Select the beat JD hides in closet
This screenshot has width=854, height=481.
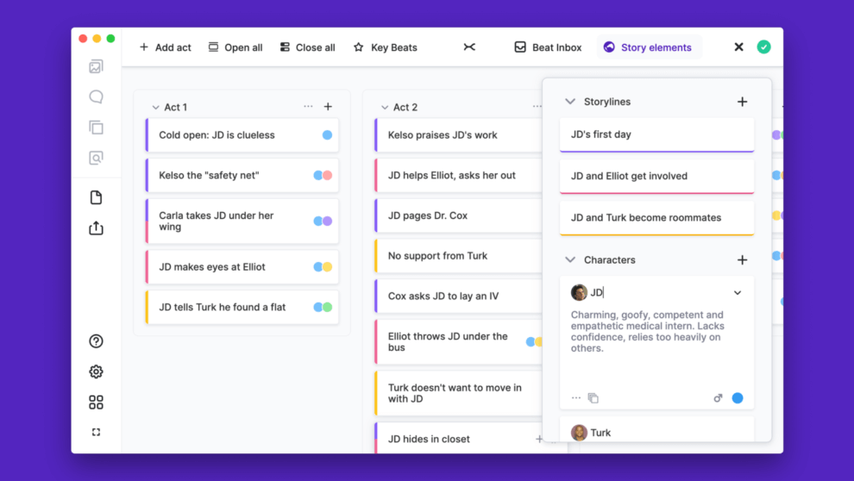point(458,438)
